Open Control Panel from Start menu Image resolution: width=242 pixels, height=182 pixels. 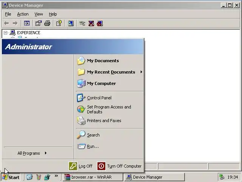[x=110, y=98]
